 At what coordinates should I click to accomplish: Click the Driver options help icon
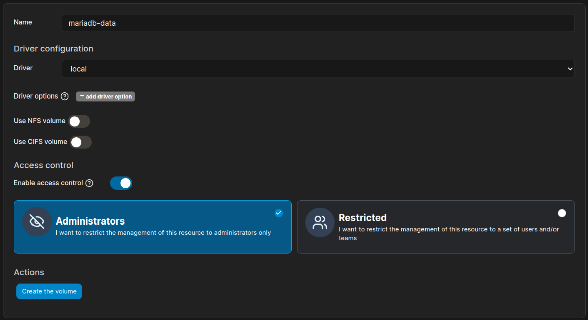65,97
